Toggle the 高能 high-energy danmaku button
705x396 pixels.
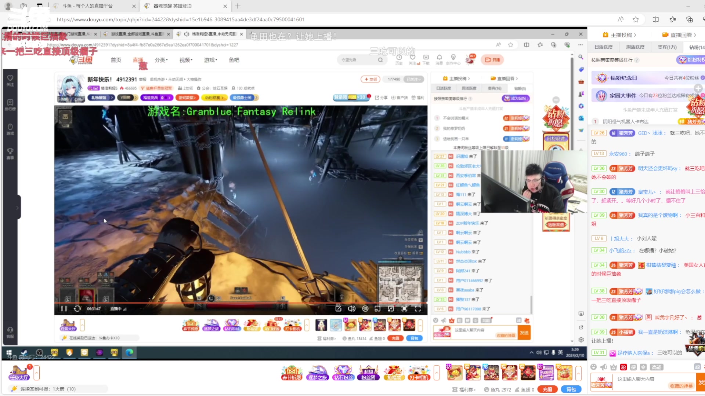coord(656,367)
